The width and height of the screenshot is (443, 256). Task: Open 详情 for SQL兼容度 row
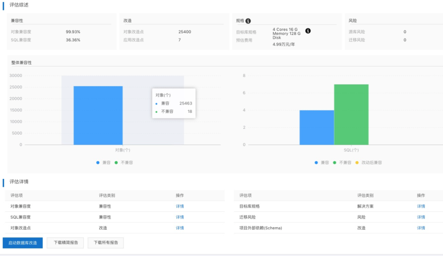pyautogui.click(x=180, y=217)
